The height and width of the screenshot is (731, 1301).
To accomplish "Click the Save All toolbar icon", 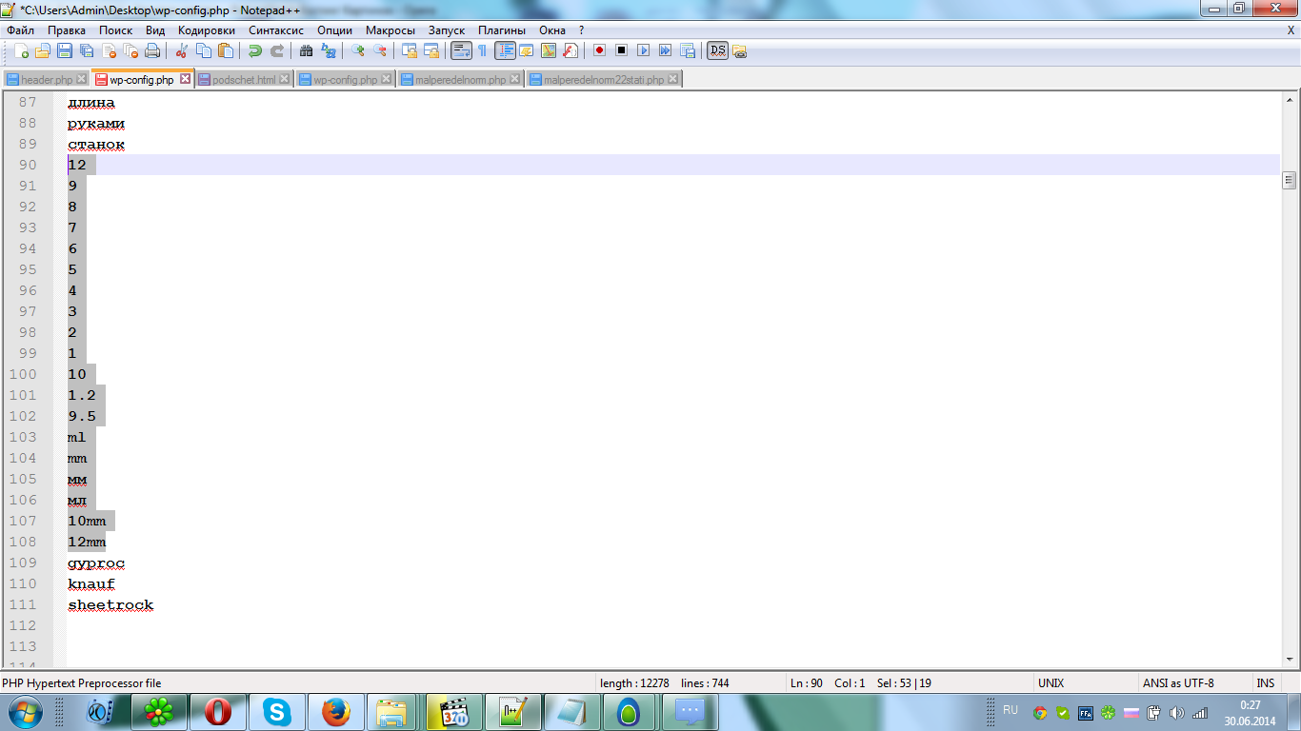I will pos(87,51).
